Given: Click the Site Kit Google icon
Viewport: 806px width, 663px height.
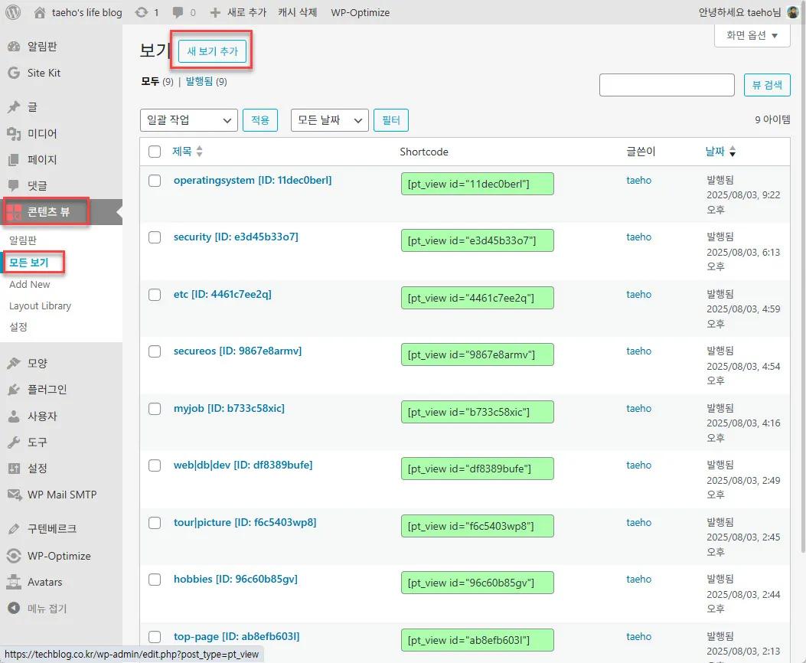Looking at the screenshot, I should tap(14, 73).
